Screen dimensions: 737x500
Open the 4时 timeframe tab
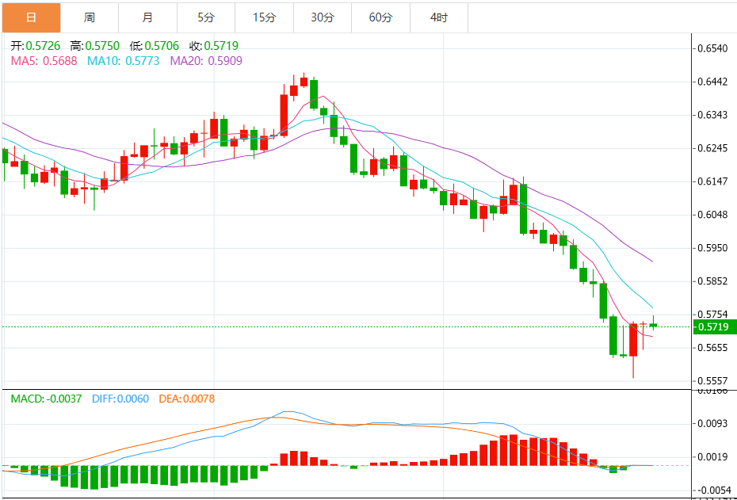[439, 18]
